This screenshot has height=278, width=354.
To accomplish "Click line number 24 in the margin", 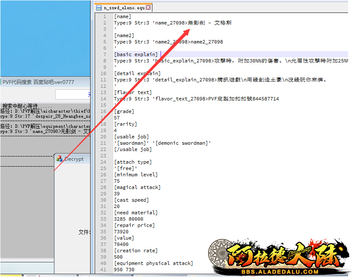I will (x=103, y=162).
